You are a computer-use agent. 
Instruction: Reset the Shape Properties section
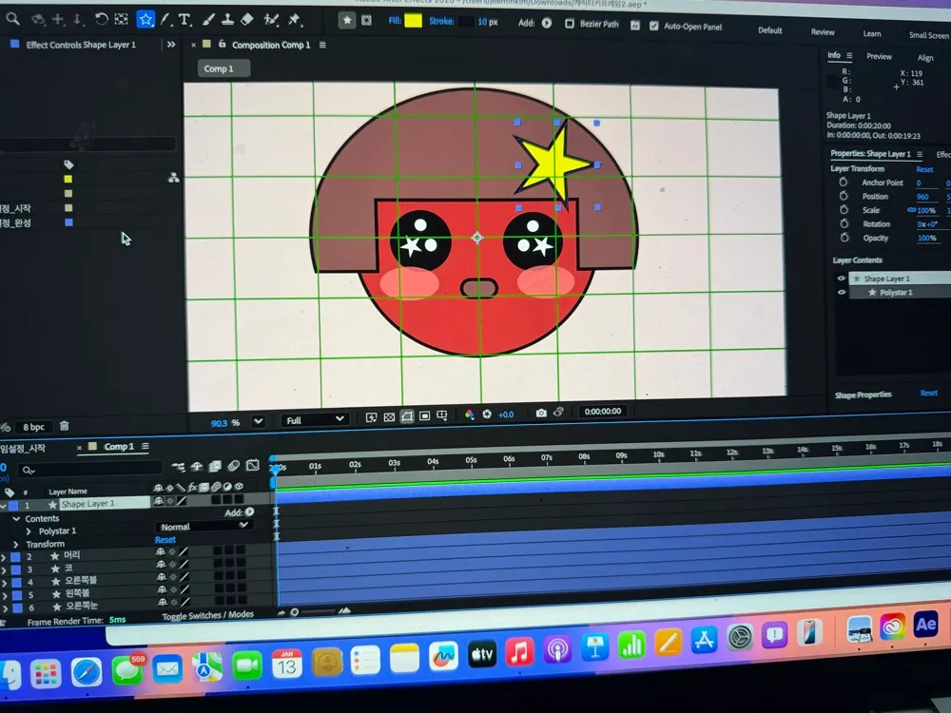coord(928,393)
